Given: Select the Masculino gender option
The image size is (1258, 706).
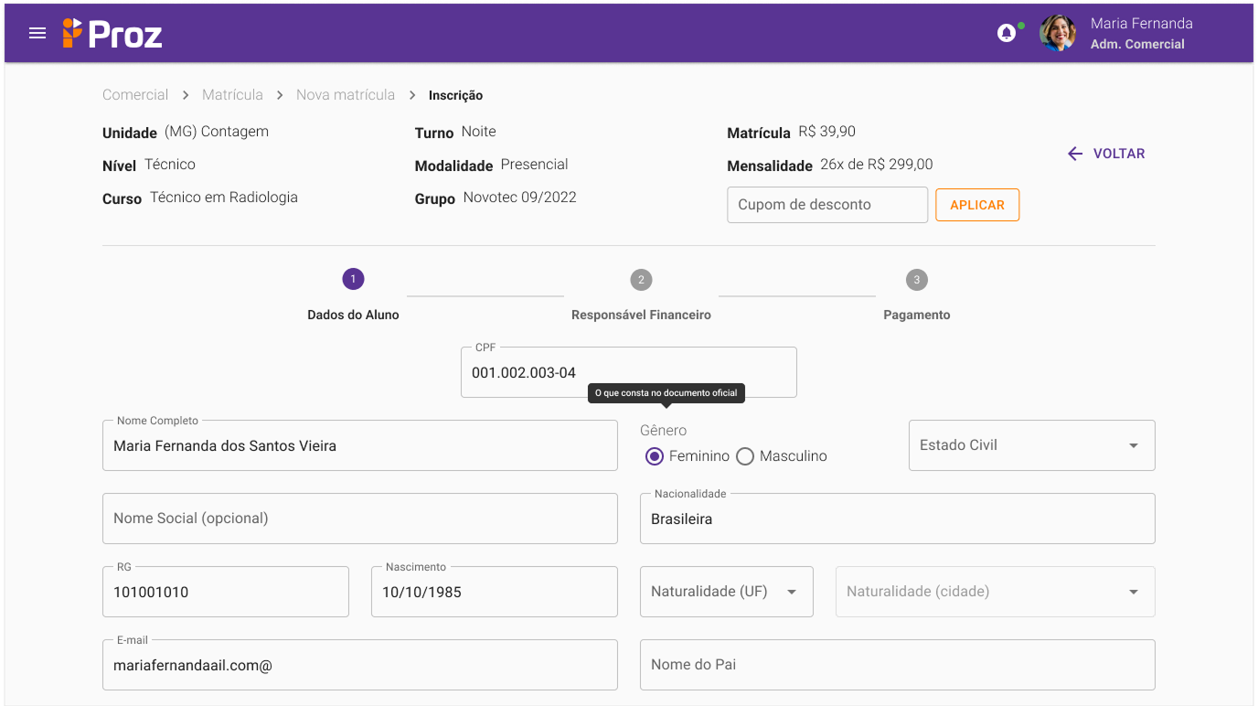Looking at the screenshot, I should (x=745, y=456).
